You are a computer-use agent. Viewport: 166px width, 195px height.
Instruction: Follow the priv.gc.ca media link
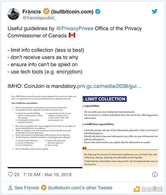pyautogui.click(x=109, y=86)
